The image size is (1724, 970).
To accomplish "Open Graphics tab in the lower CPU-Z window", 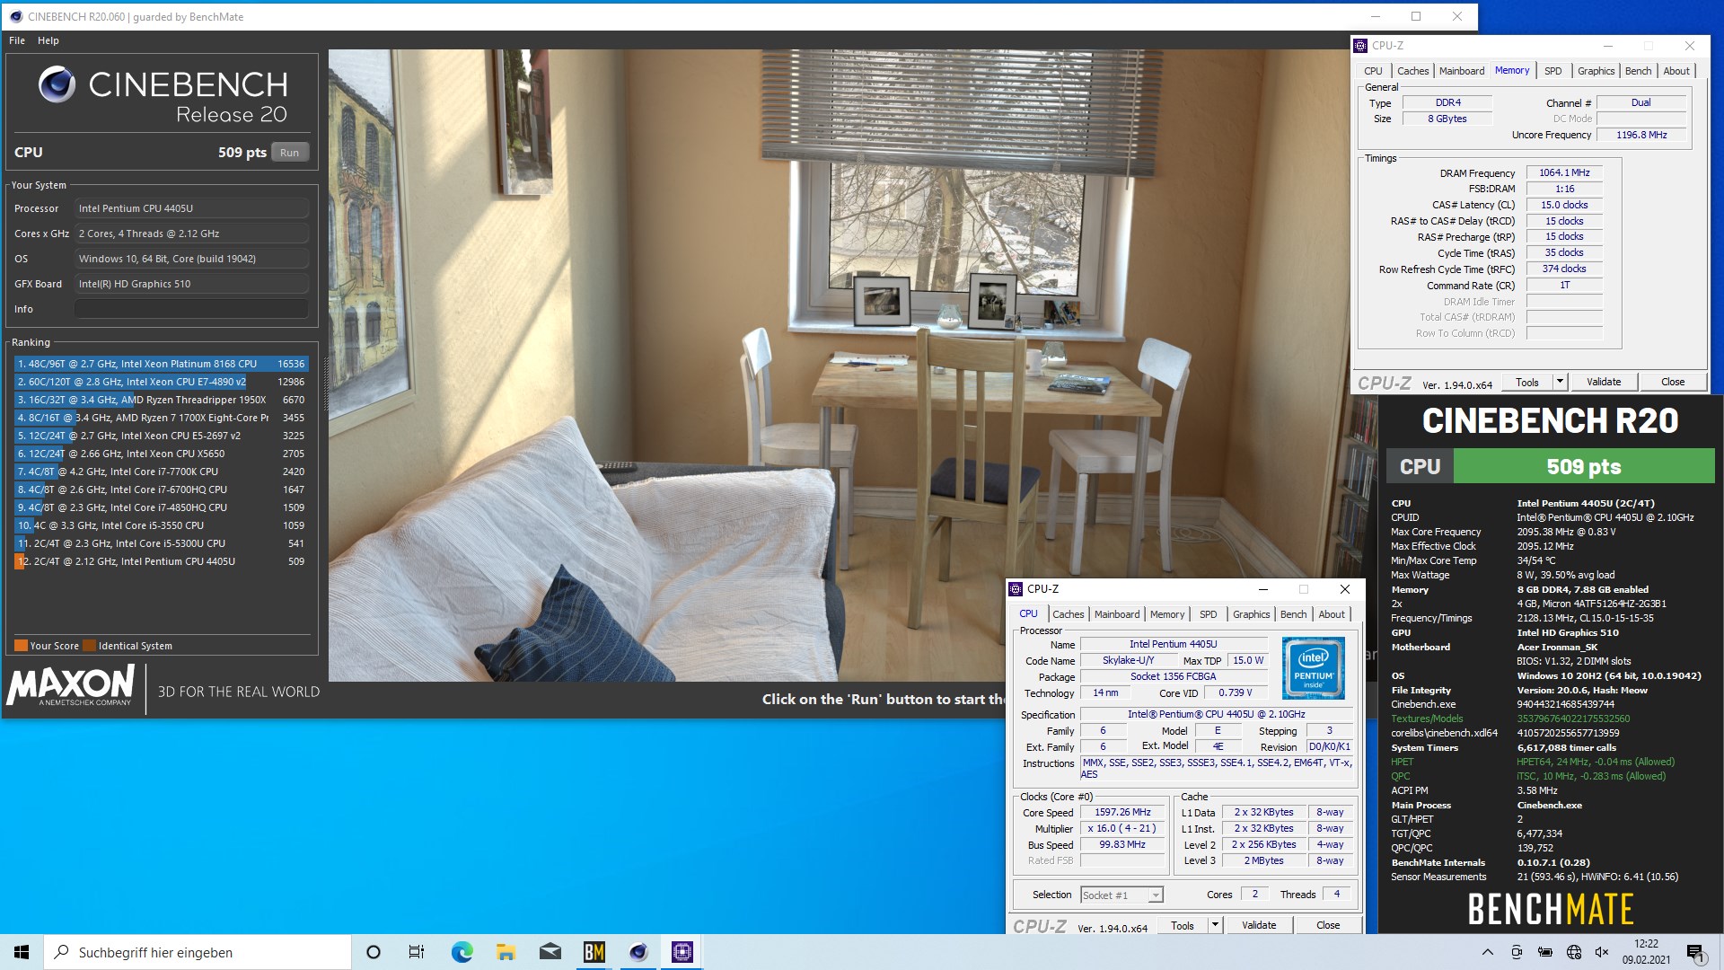I will 1251,614.
